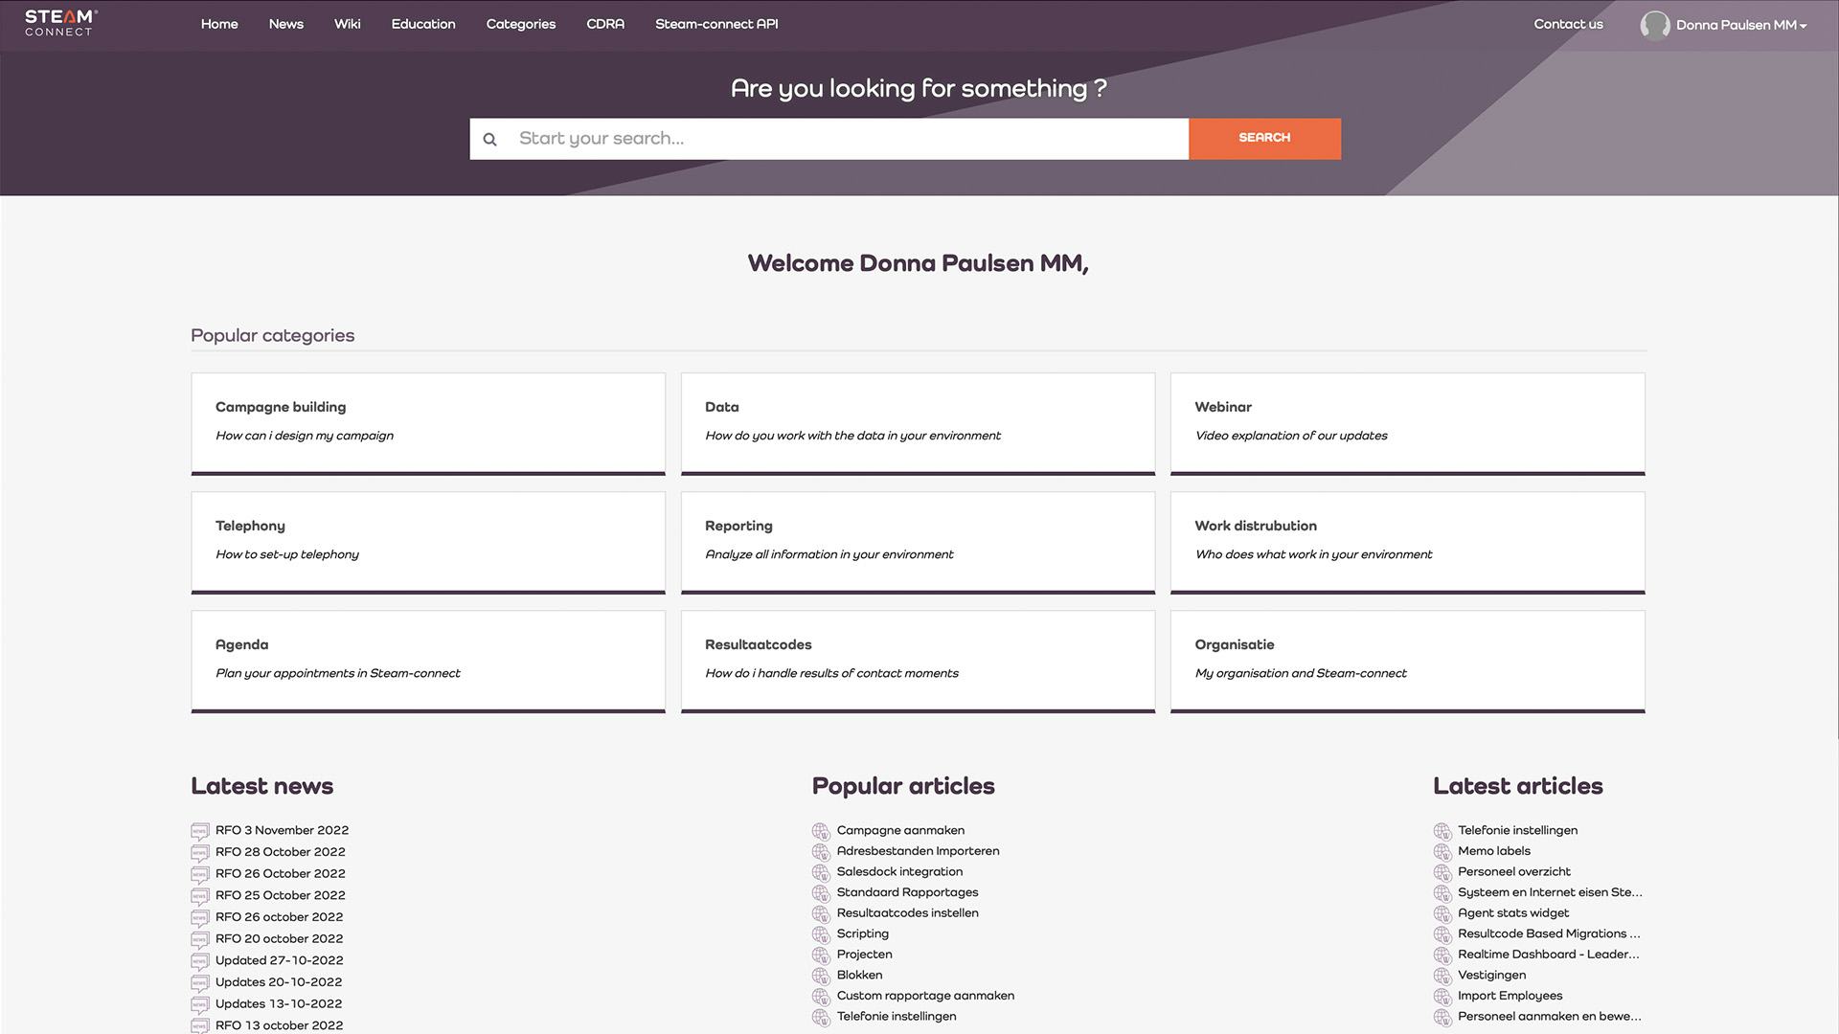
Task: Click the user avatar icon
Action: [x=1654, y=25]
